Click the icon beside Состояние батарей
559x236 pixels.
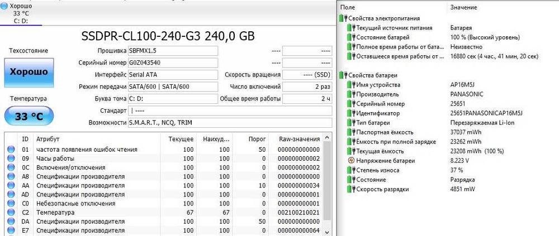pyautogui.click(x=352, y=37)
